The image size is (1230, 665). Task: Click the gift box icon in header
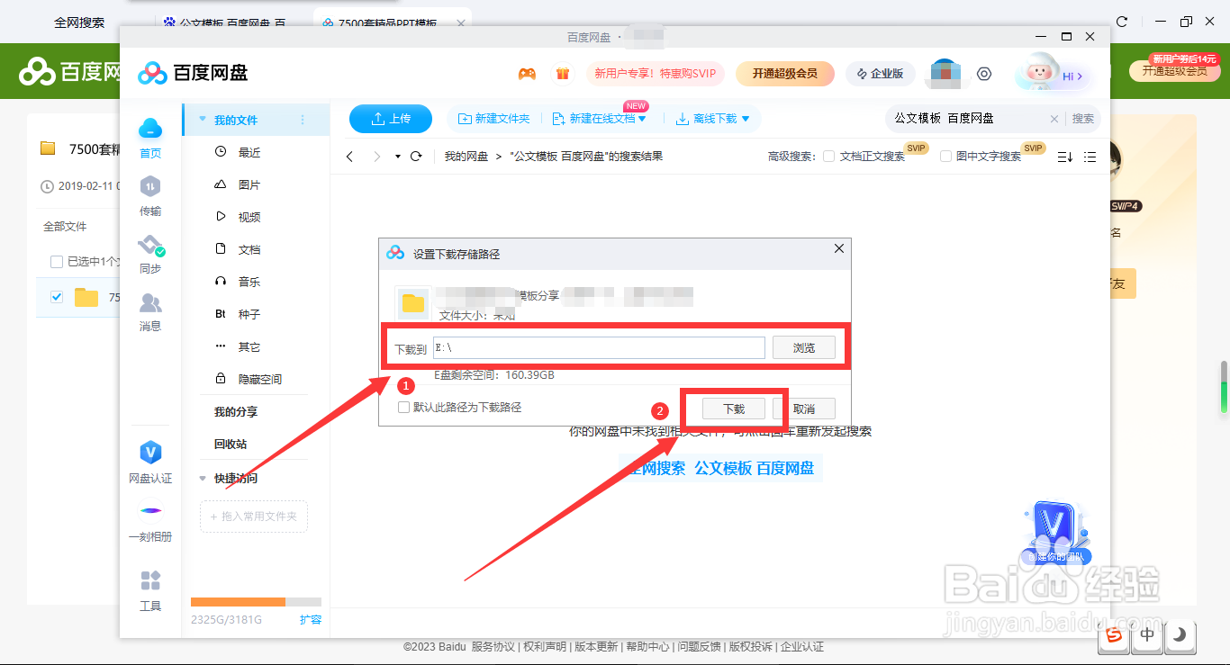click(563, 74)
